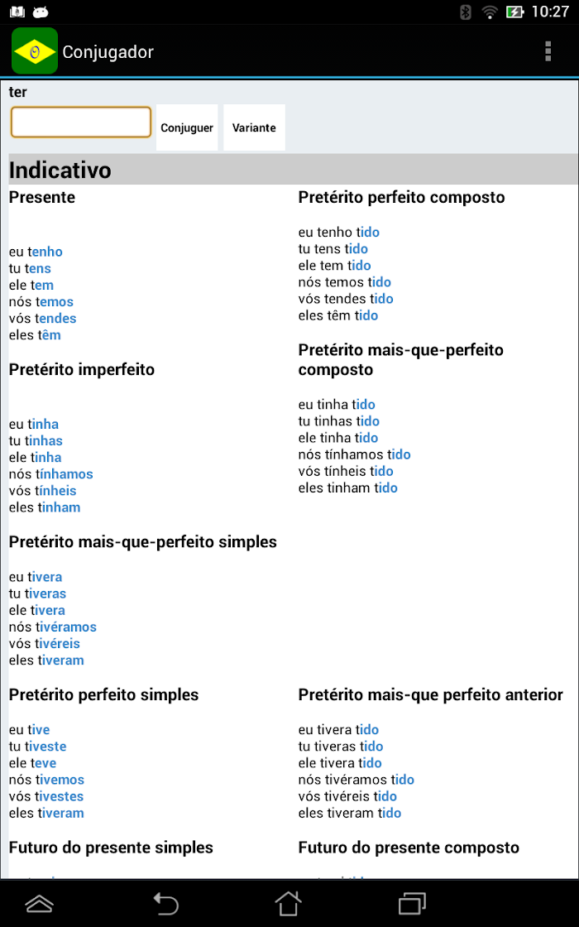
Task: Tap the Android back navigation icon
Action: [x=166, y=904]
